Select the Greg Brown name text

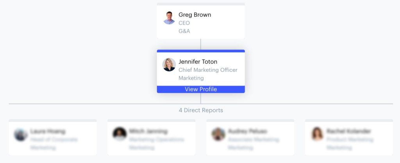[195, 15]
